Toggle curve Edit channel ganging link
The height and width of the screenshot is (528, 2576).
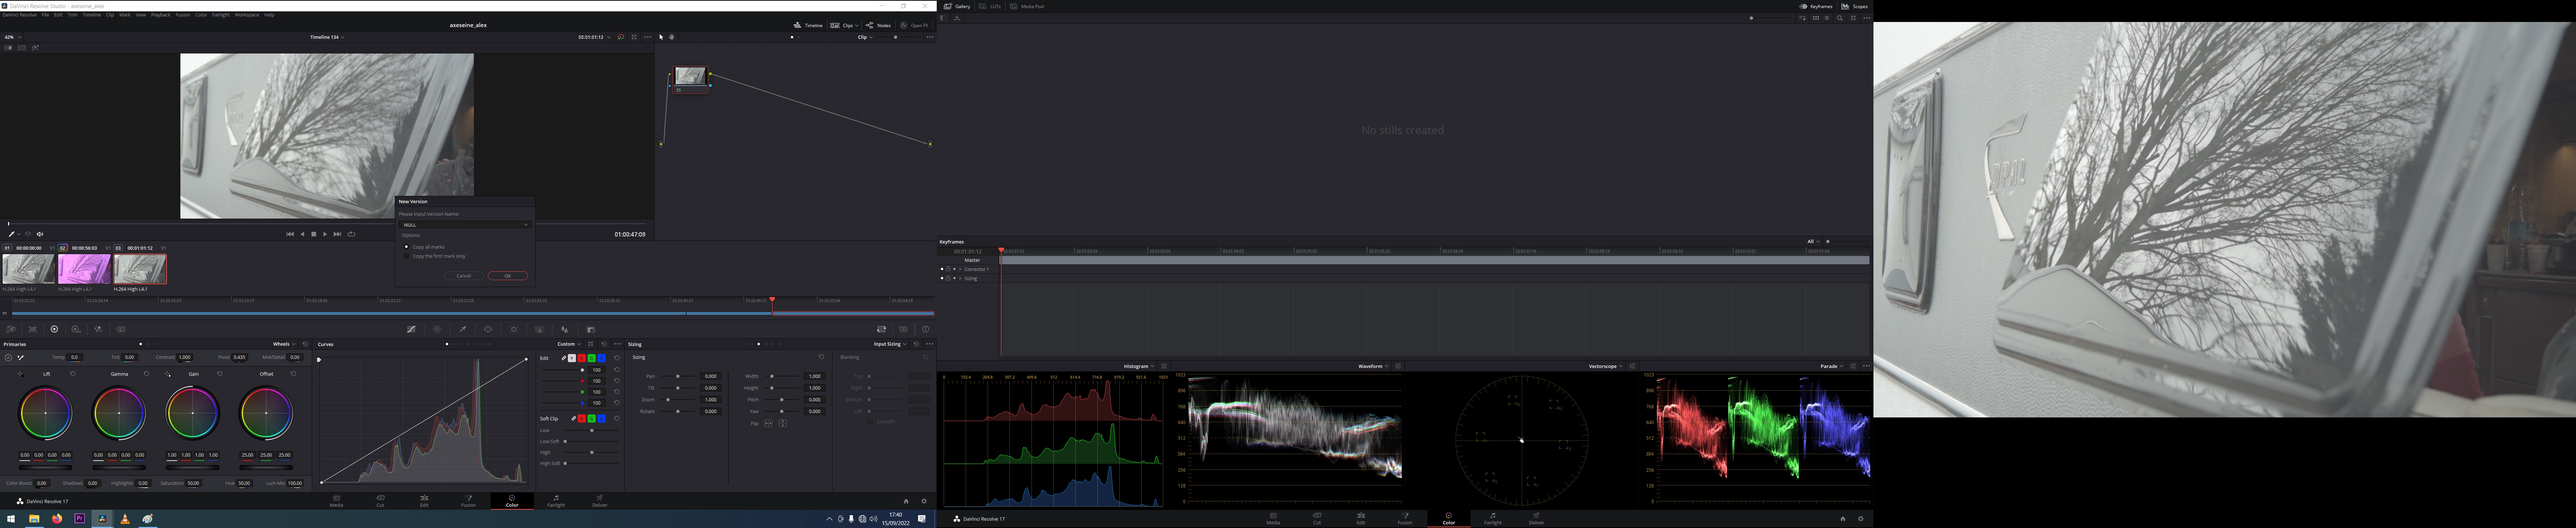[564, 358]
